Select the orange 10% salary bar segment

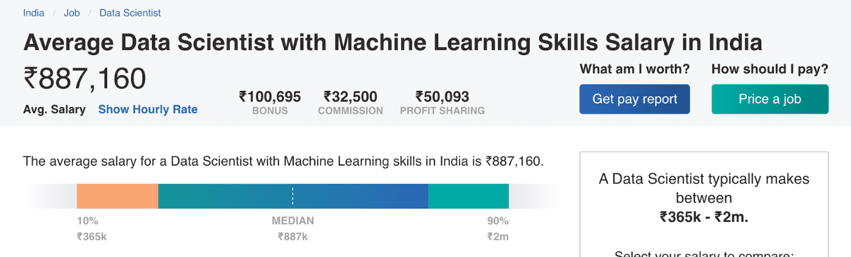pos(117,196)
